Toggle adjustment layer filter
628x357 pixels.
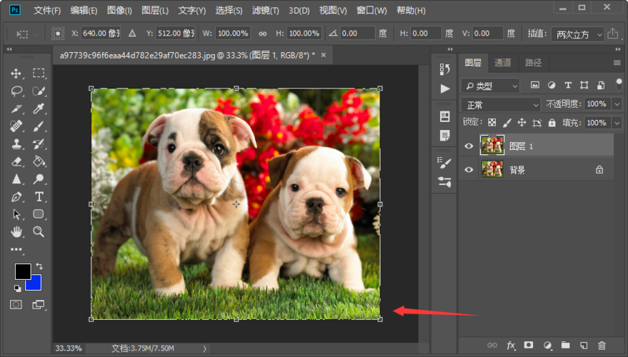(552, 85)
